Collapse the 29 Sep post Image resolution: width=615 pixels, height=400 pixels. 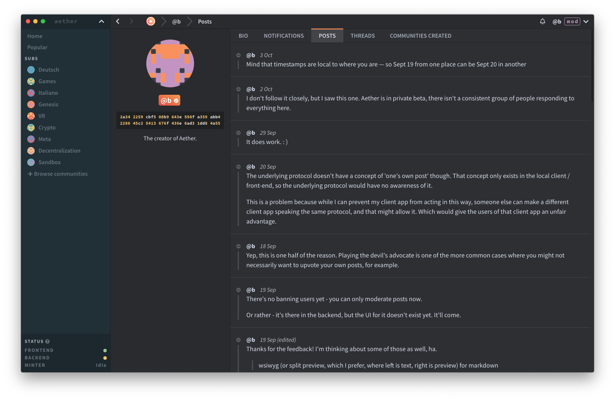coord(238,133)
